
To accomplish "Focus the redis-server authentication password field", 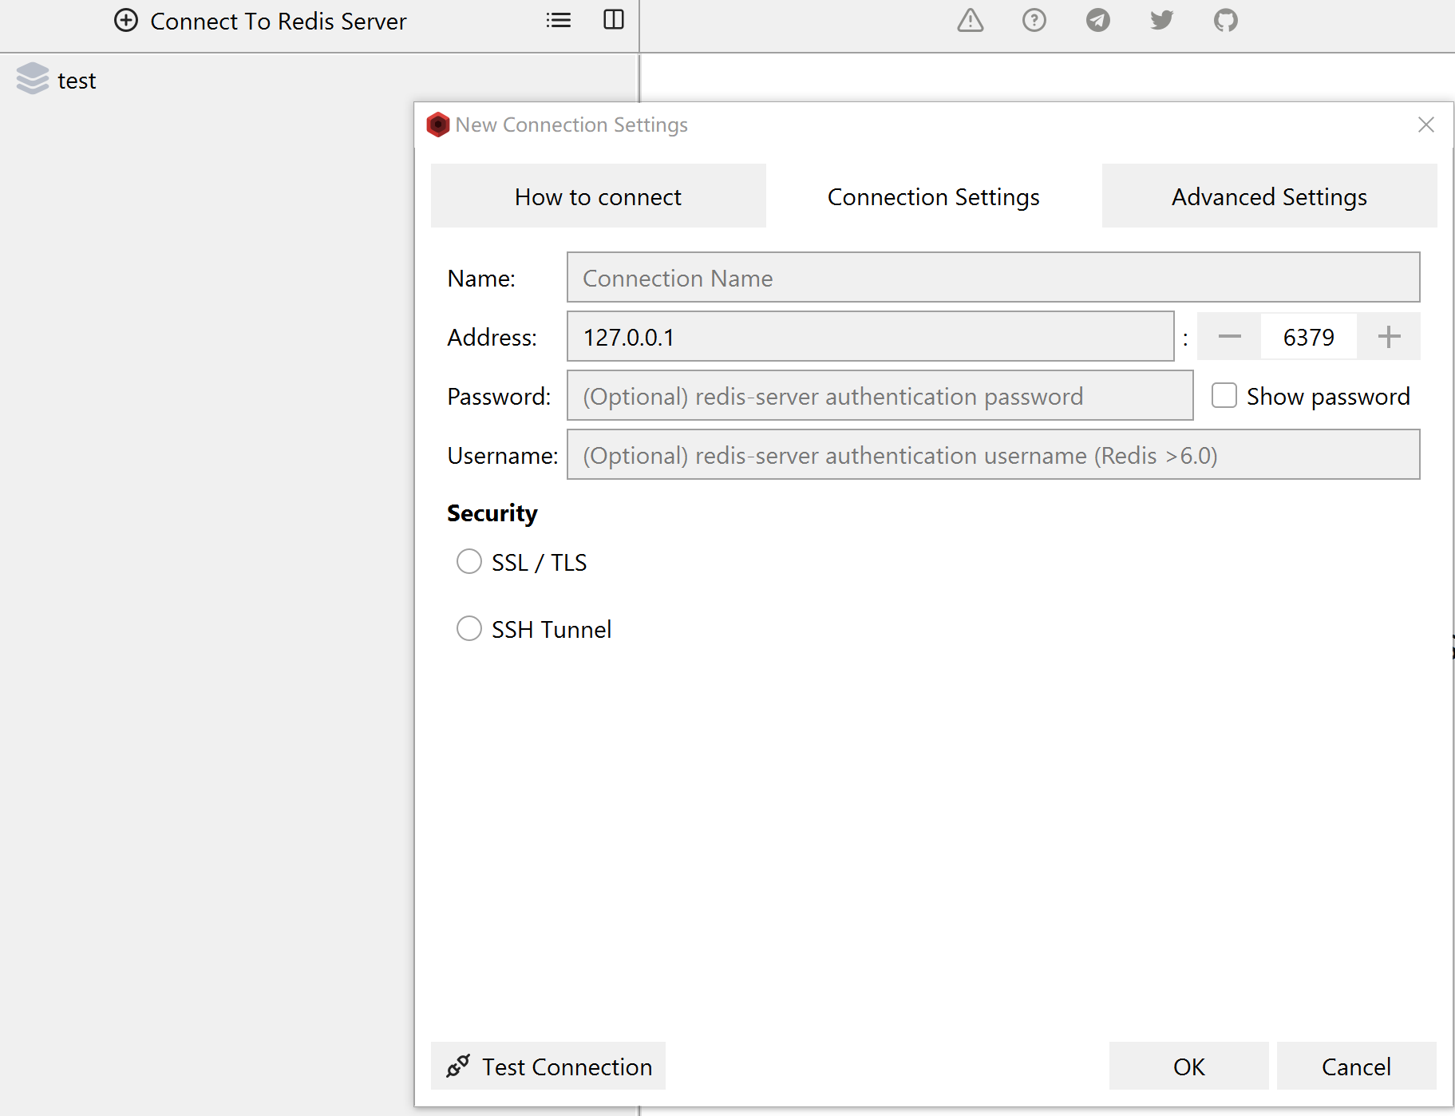I will (x=880, y=396).
